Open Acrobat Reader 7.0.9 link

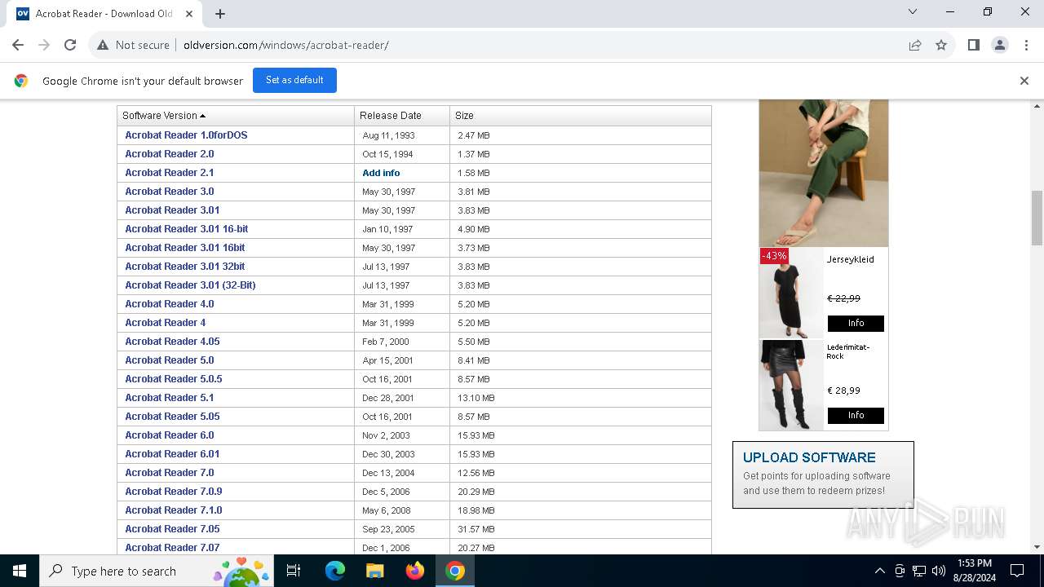click(174, 492)
